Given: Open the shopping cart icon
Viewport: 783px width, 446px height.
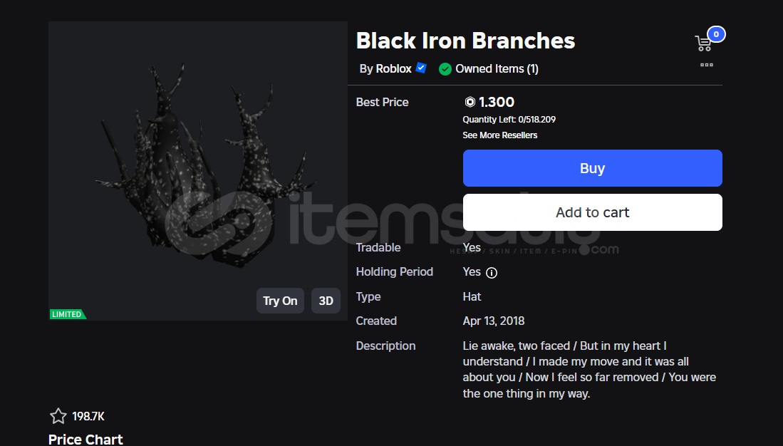Looking at the screenshot, I should [703, 43].
